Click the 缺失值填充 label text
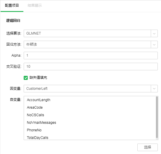 (x=38, y=78)
